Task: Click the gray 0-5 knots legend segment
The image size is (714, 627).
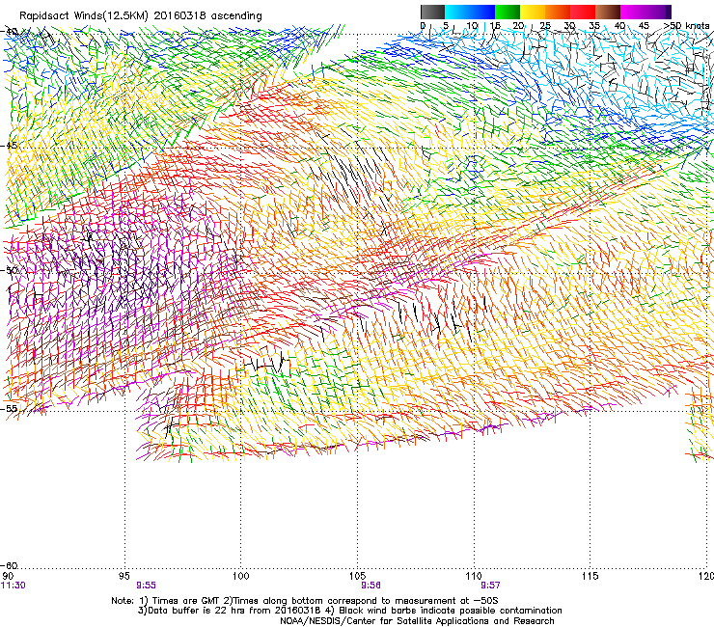Action: (x=432, y=12)
